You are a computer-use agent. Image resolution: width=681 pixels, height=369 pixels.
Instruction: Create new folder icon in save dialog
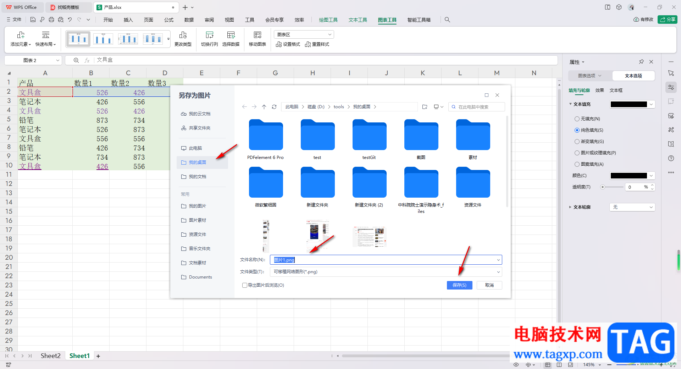point(425,107)
